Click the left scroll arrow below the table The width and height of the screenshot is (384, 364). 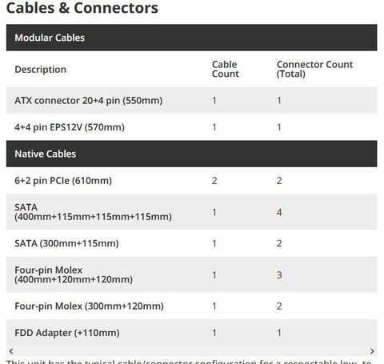point(11,351)
